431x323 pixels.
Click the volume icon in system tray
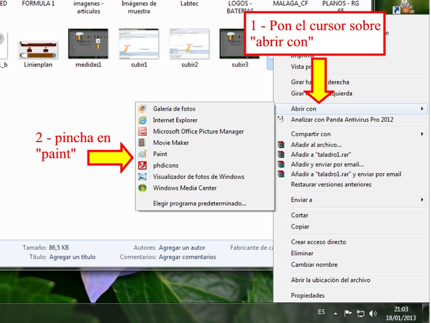(x=373, y=313)
